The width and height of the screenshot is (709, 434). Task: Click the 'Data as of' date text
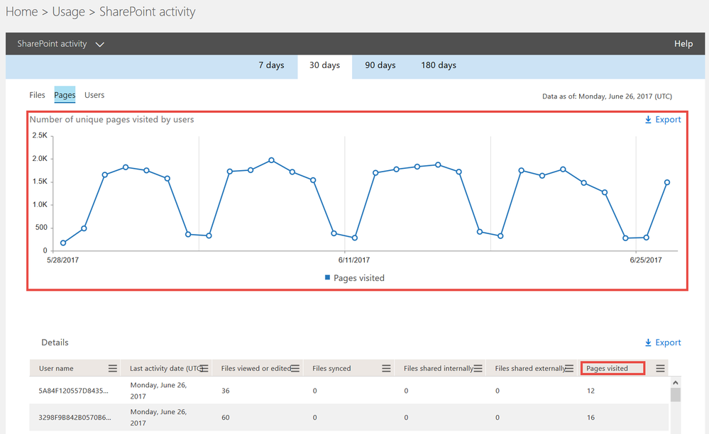coord(607,96)
